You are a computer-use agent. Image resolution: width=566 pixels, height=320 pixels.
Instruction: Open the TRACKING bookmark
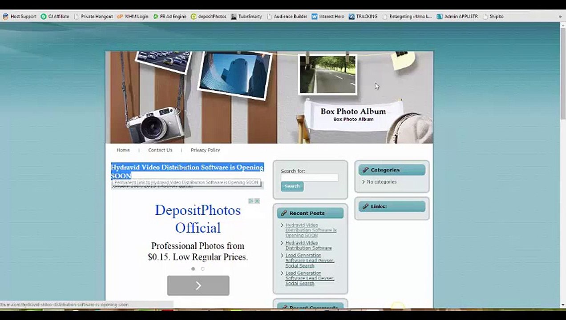click(363, 16)
